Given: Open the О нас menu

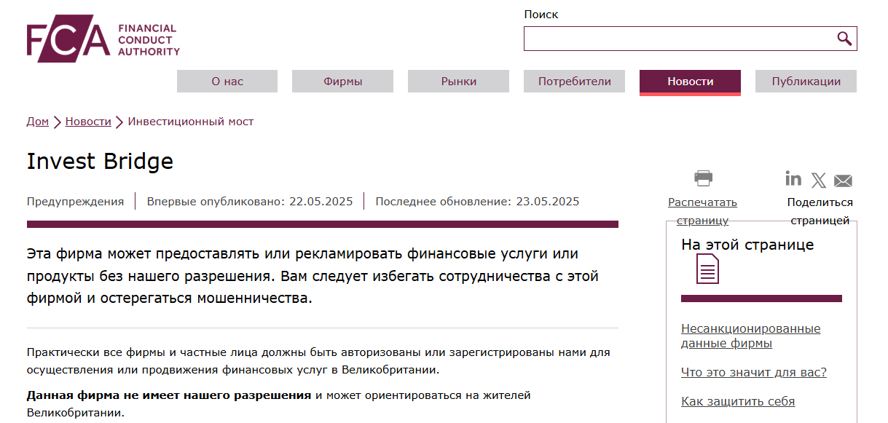Looking at the screenshot, I should [x=227, y=82].
